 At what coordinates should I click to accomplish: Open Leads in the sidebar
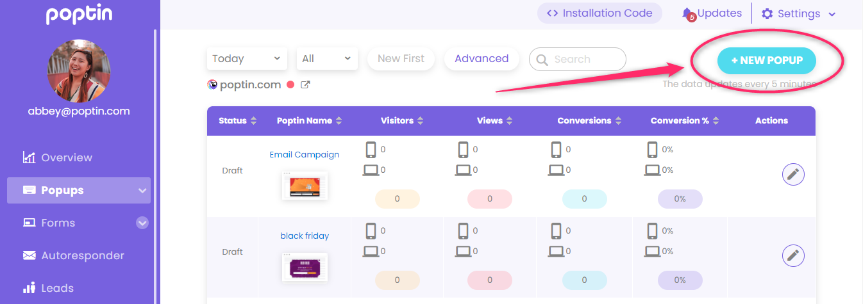point(58,288)
